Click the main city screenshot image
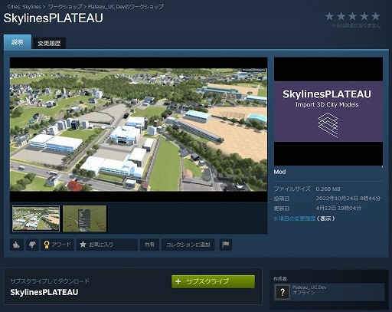This screenshot has height=312, width=392. click(x=139, y=130)
